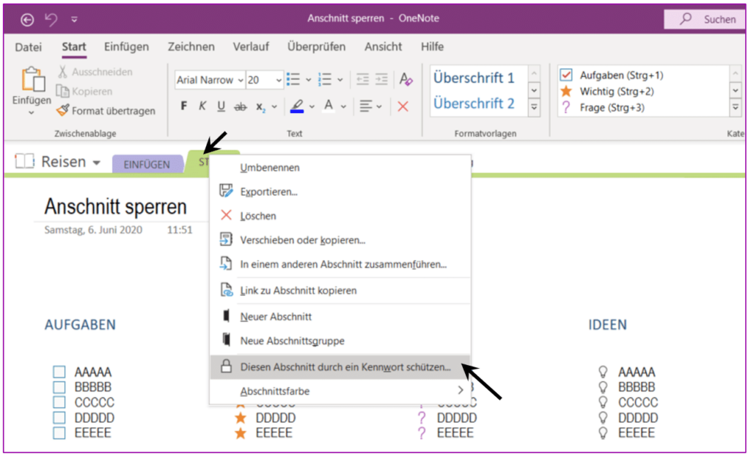Toggle the Aufgaben (Strg+1) tag
The width and height of the screenshot is (751, 456).
(x=612, y=76)
